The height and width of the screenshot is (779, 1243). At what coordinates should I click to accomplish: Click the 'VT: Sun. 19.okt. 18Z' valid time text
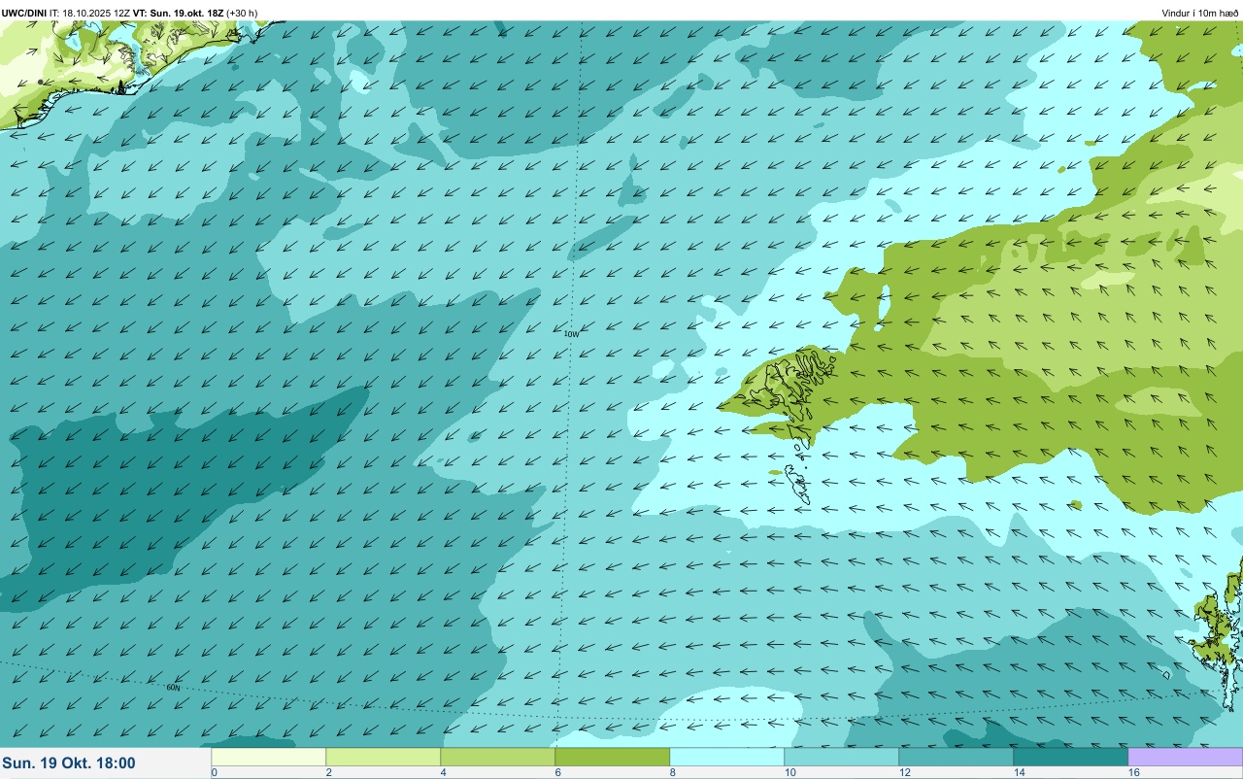pyautogui.click(x=178, y=13)
